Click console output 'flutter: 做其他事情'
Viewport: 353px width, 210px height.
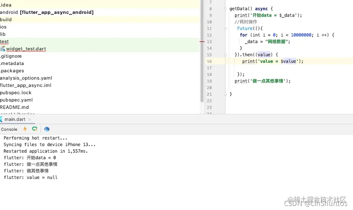coord(26,171)
